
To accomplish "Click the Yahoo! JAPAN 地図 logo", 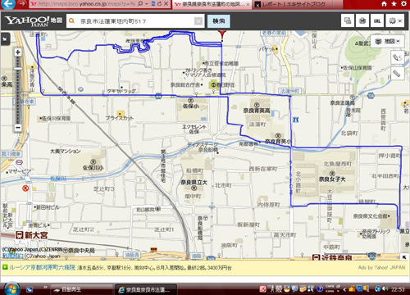I will click(34, 21).
